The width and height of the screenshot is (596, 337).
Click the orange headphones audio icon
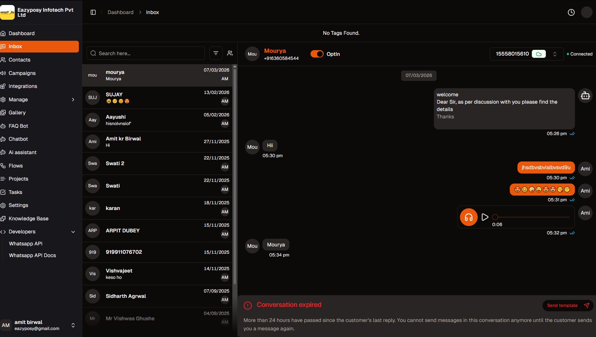469,217
